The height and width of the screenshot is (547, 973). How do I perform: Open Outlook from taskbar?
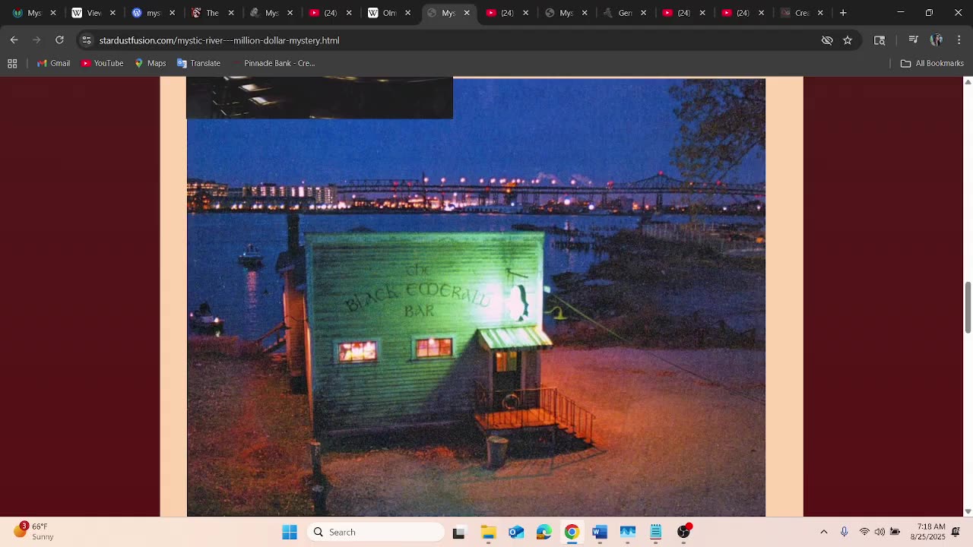pos(516,532)
